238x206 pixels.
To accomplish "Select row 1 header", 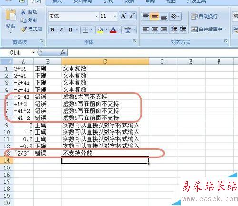I will tap(7, 69).
